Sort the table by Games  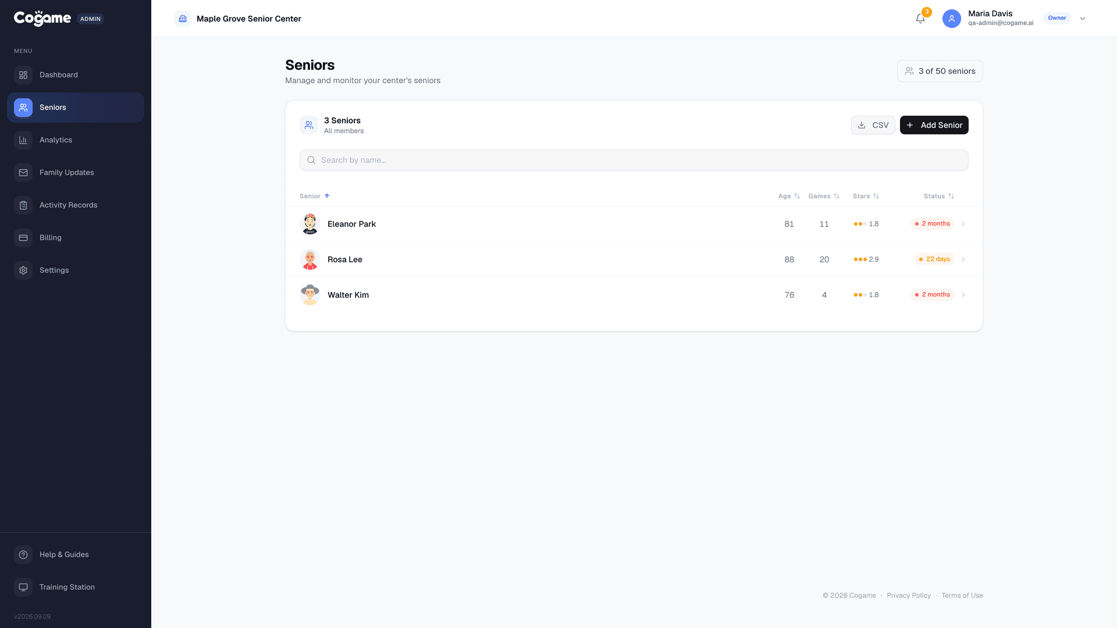pos(824,196)
